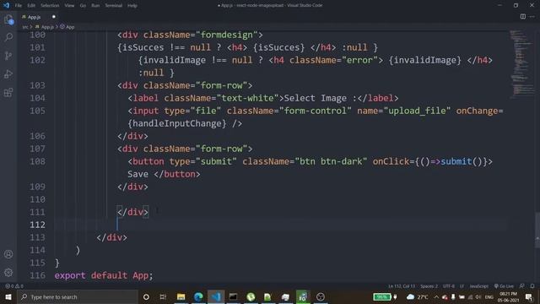Click the taskbar search box

click(x=78, y=296)
